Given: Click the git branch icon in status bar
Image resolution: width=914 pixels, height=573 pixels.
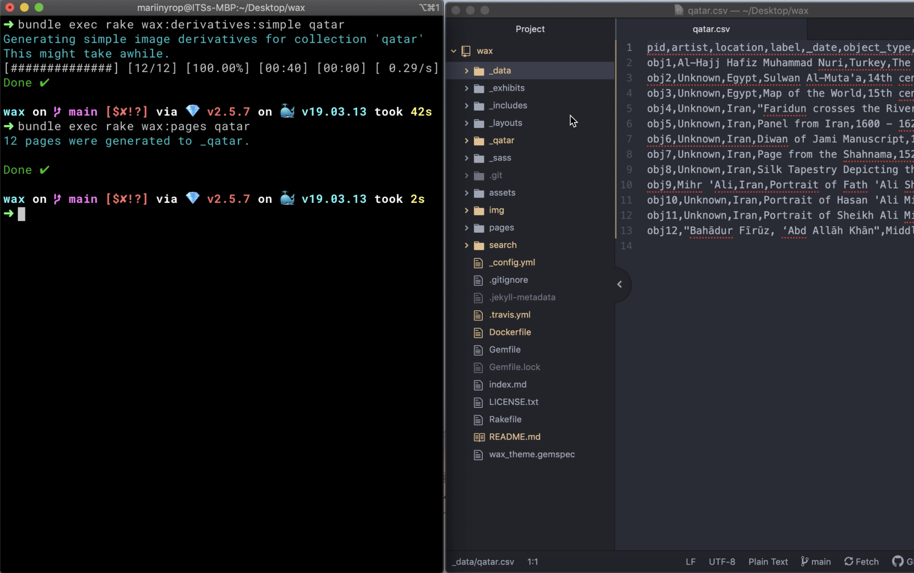Looking at the screenshot, I should coord(804,562).
